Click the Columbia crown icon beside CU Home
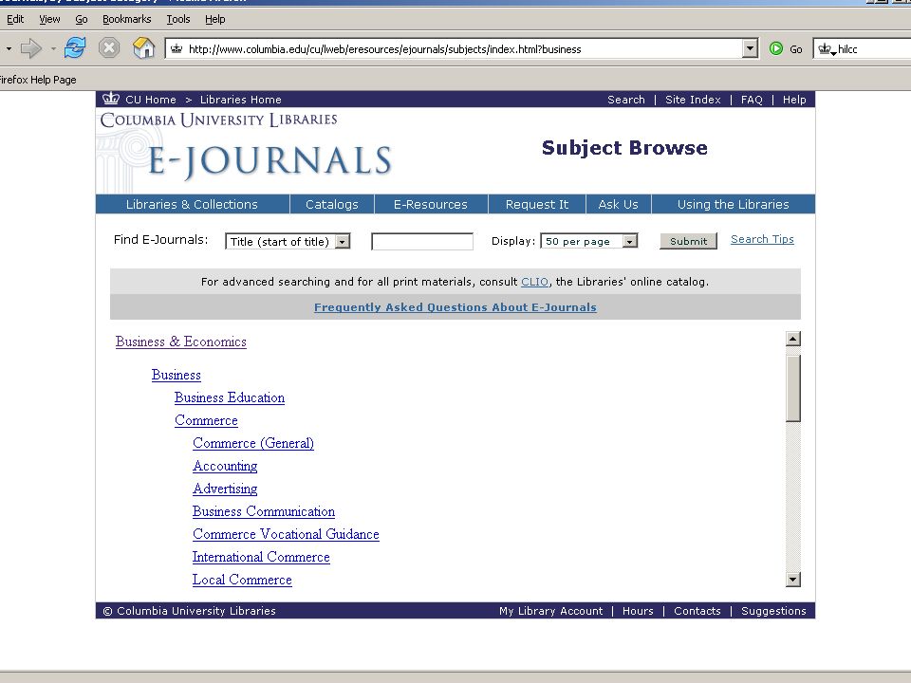This screenshot has height=683, width=911. point(110,99)
